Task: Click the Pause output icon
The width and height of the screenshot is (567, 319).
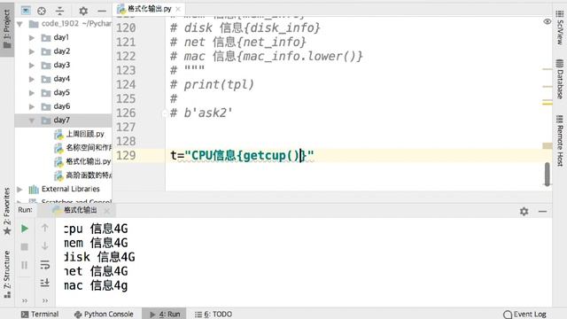Action: 25,265
